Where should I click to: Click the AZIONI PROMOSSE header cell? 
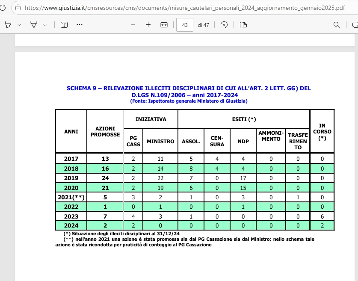(105, 131)
